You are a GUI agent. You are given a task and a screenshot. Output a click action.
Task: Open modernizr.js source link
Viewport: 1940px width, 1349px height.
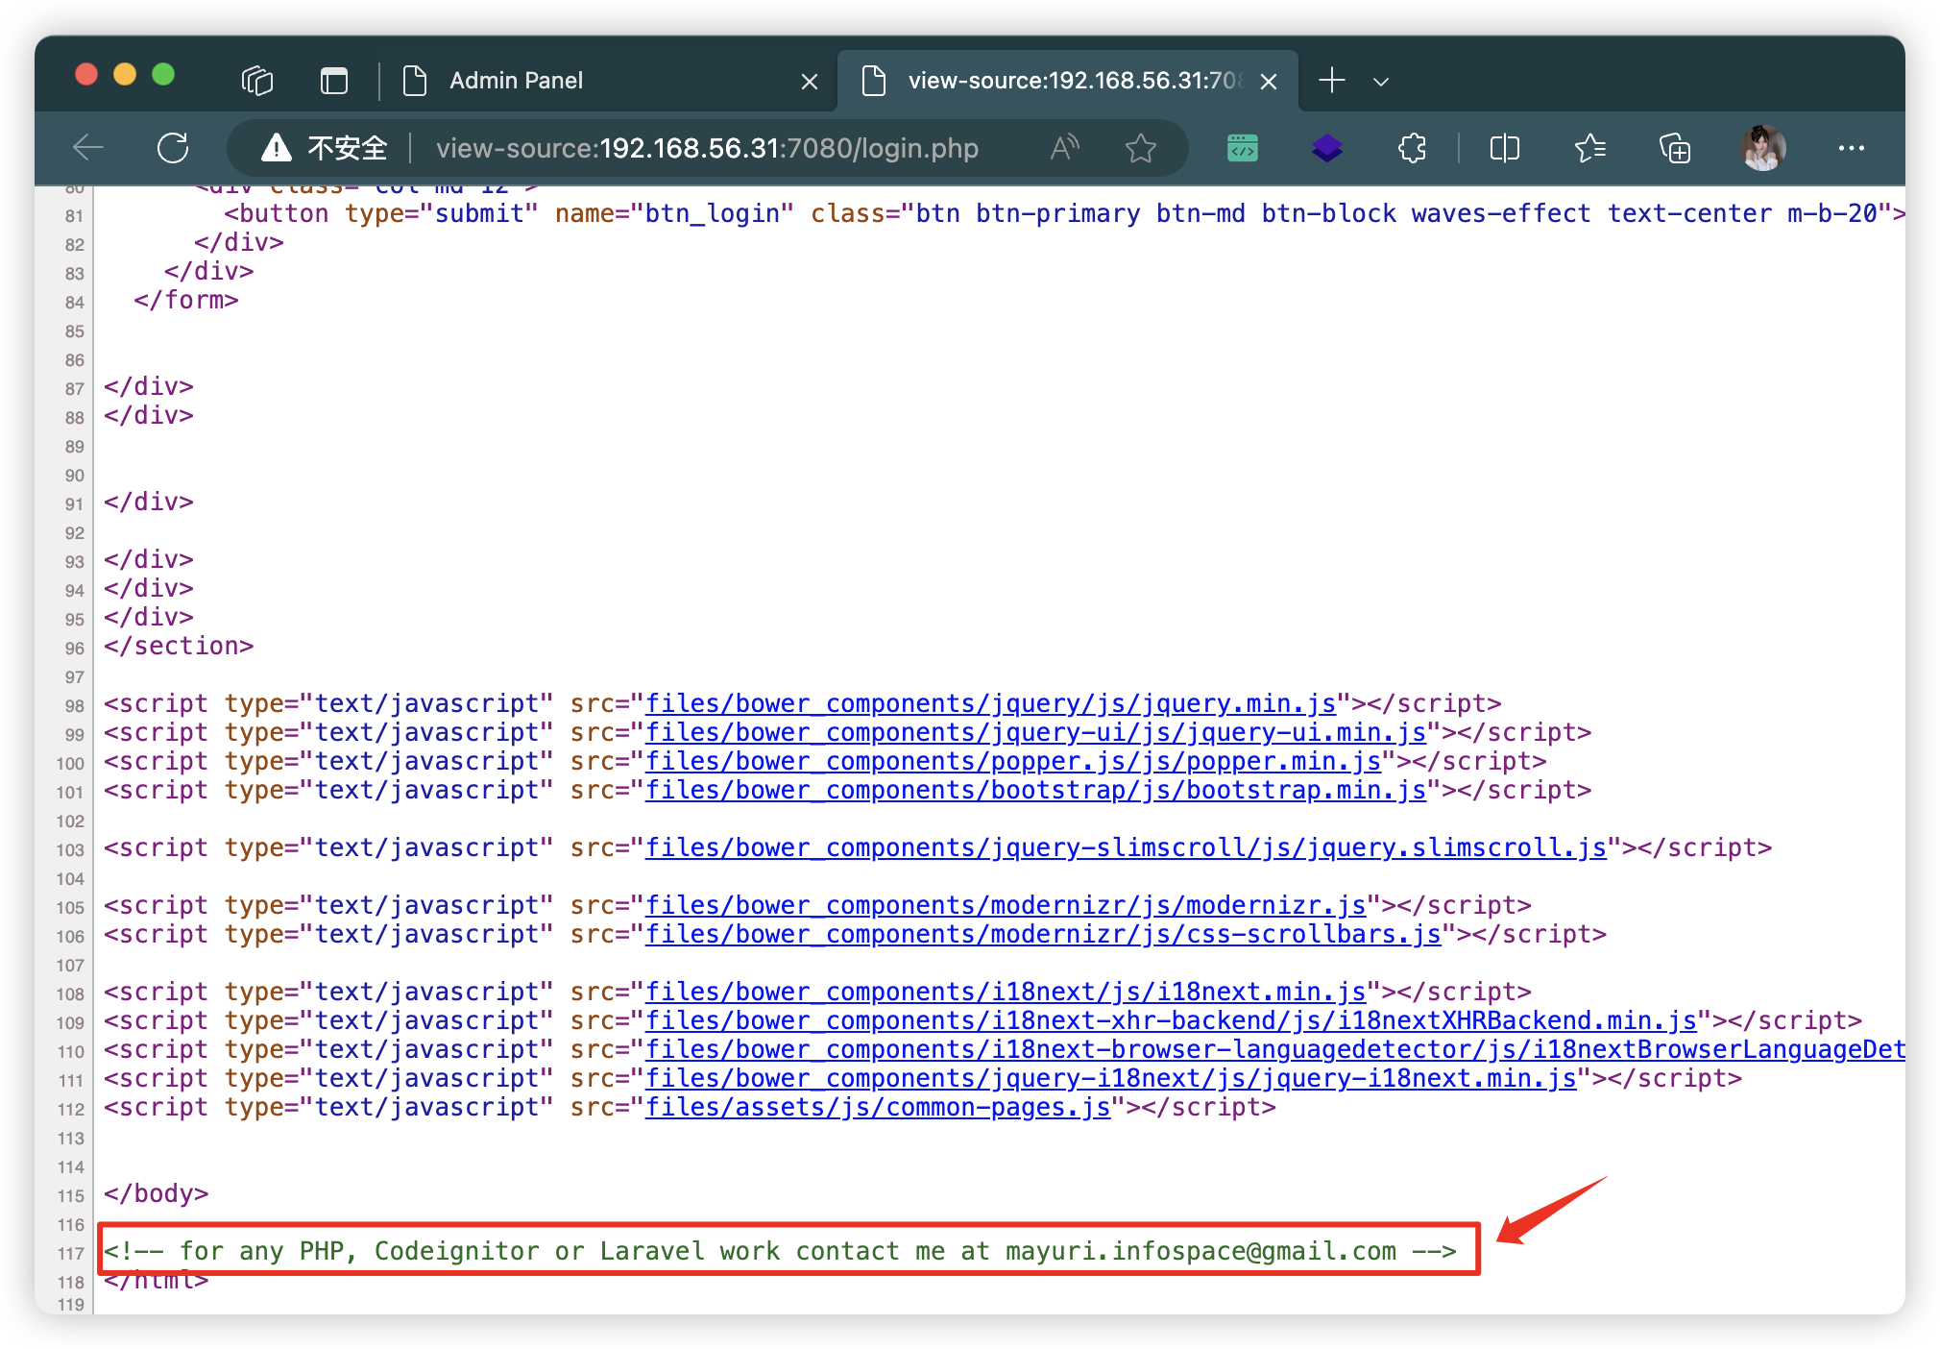pos(1006,905)
